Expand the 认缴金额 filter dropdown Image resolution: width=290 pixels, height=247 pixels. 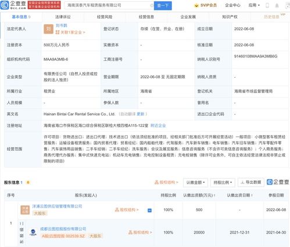195,183
